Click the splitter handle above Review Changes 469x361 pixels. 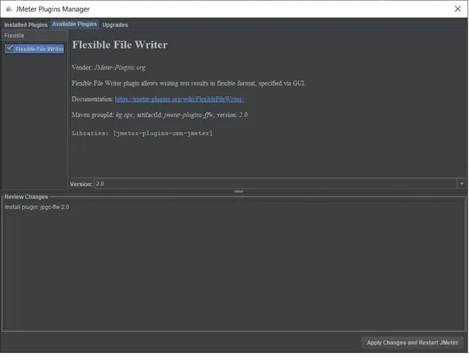(238, 192)
